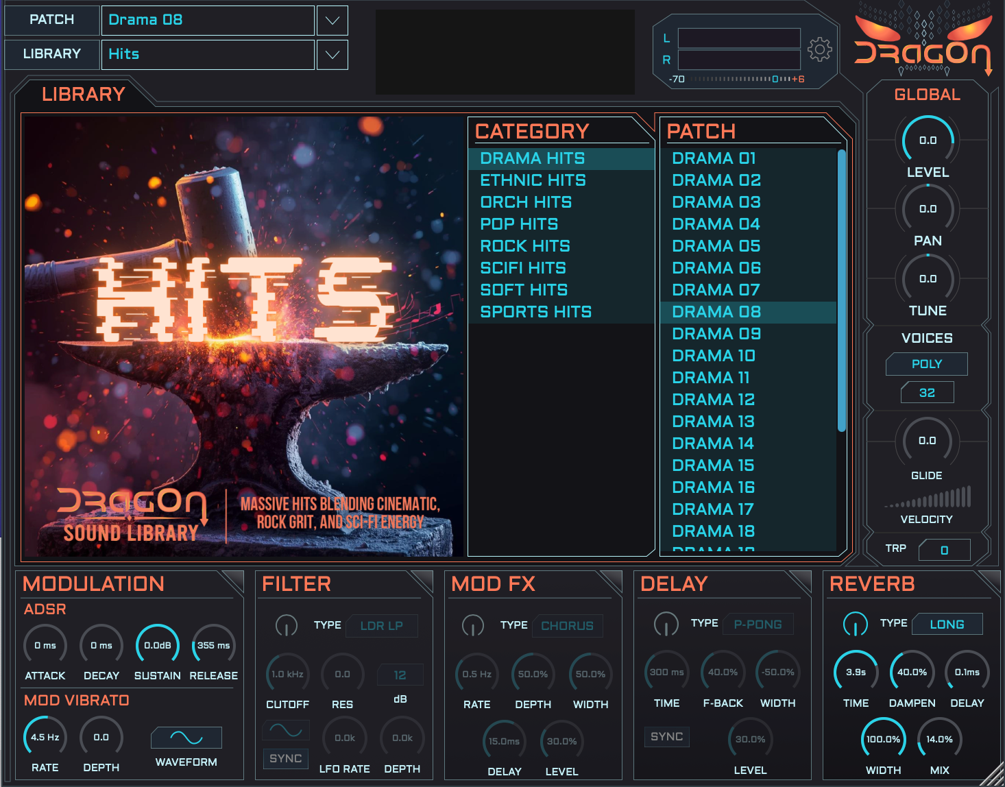This screenshot has height=787, width=1005.
Task: Open the Reverb TYPE LONG selector
Action: click(947, 625)
